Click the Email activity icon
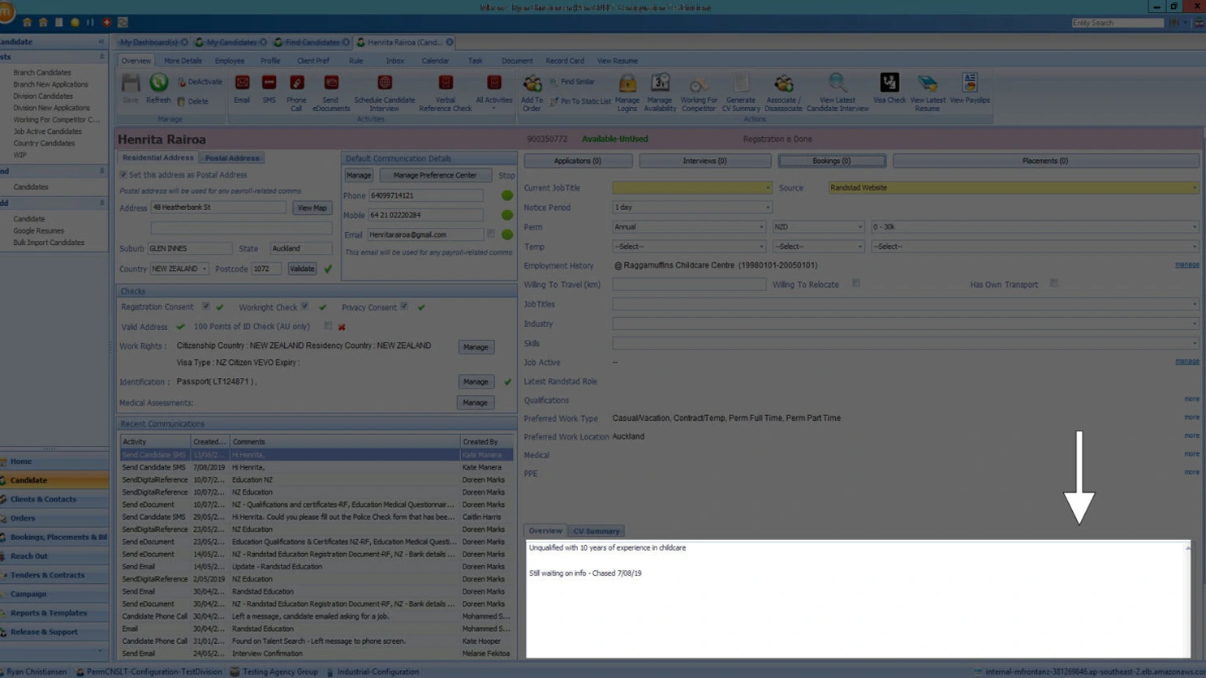1206x678 pixels. (242, 84)
